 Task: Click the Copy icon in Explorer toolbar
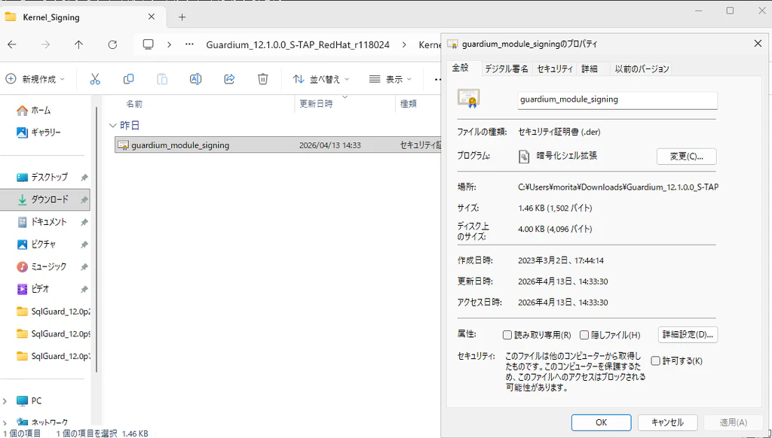(x=128, y=79)
